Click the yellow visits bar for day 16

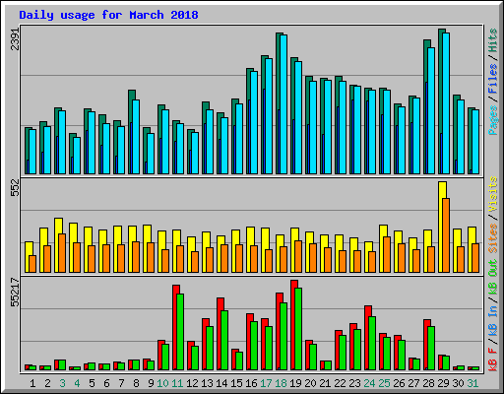coord(250,249)
